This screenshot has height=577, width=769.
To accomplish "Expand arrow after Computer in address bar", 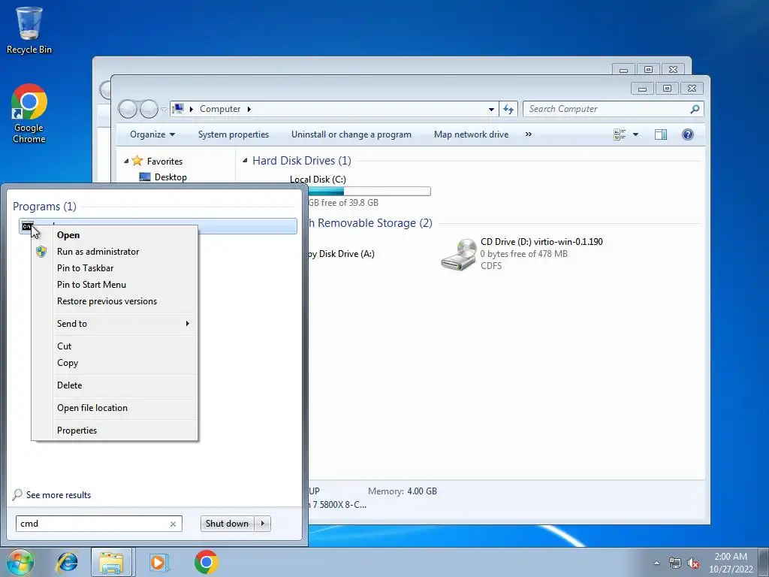I will [249, 109].
